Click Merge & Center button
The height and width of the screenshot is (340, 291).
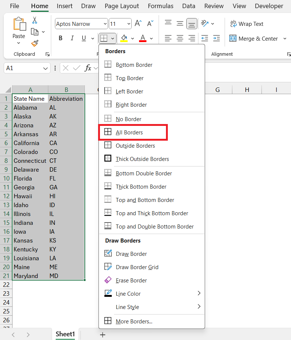coord(253,39)
